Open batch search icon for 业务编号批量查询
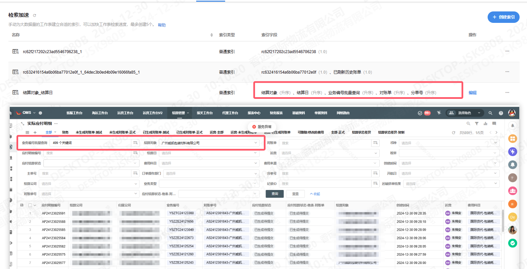Image resolution: width=527 pixels, height=269 pixels. (135, 143)
